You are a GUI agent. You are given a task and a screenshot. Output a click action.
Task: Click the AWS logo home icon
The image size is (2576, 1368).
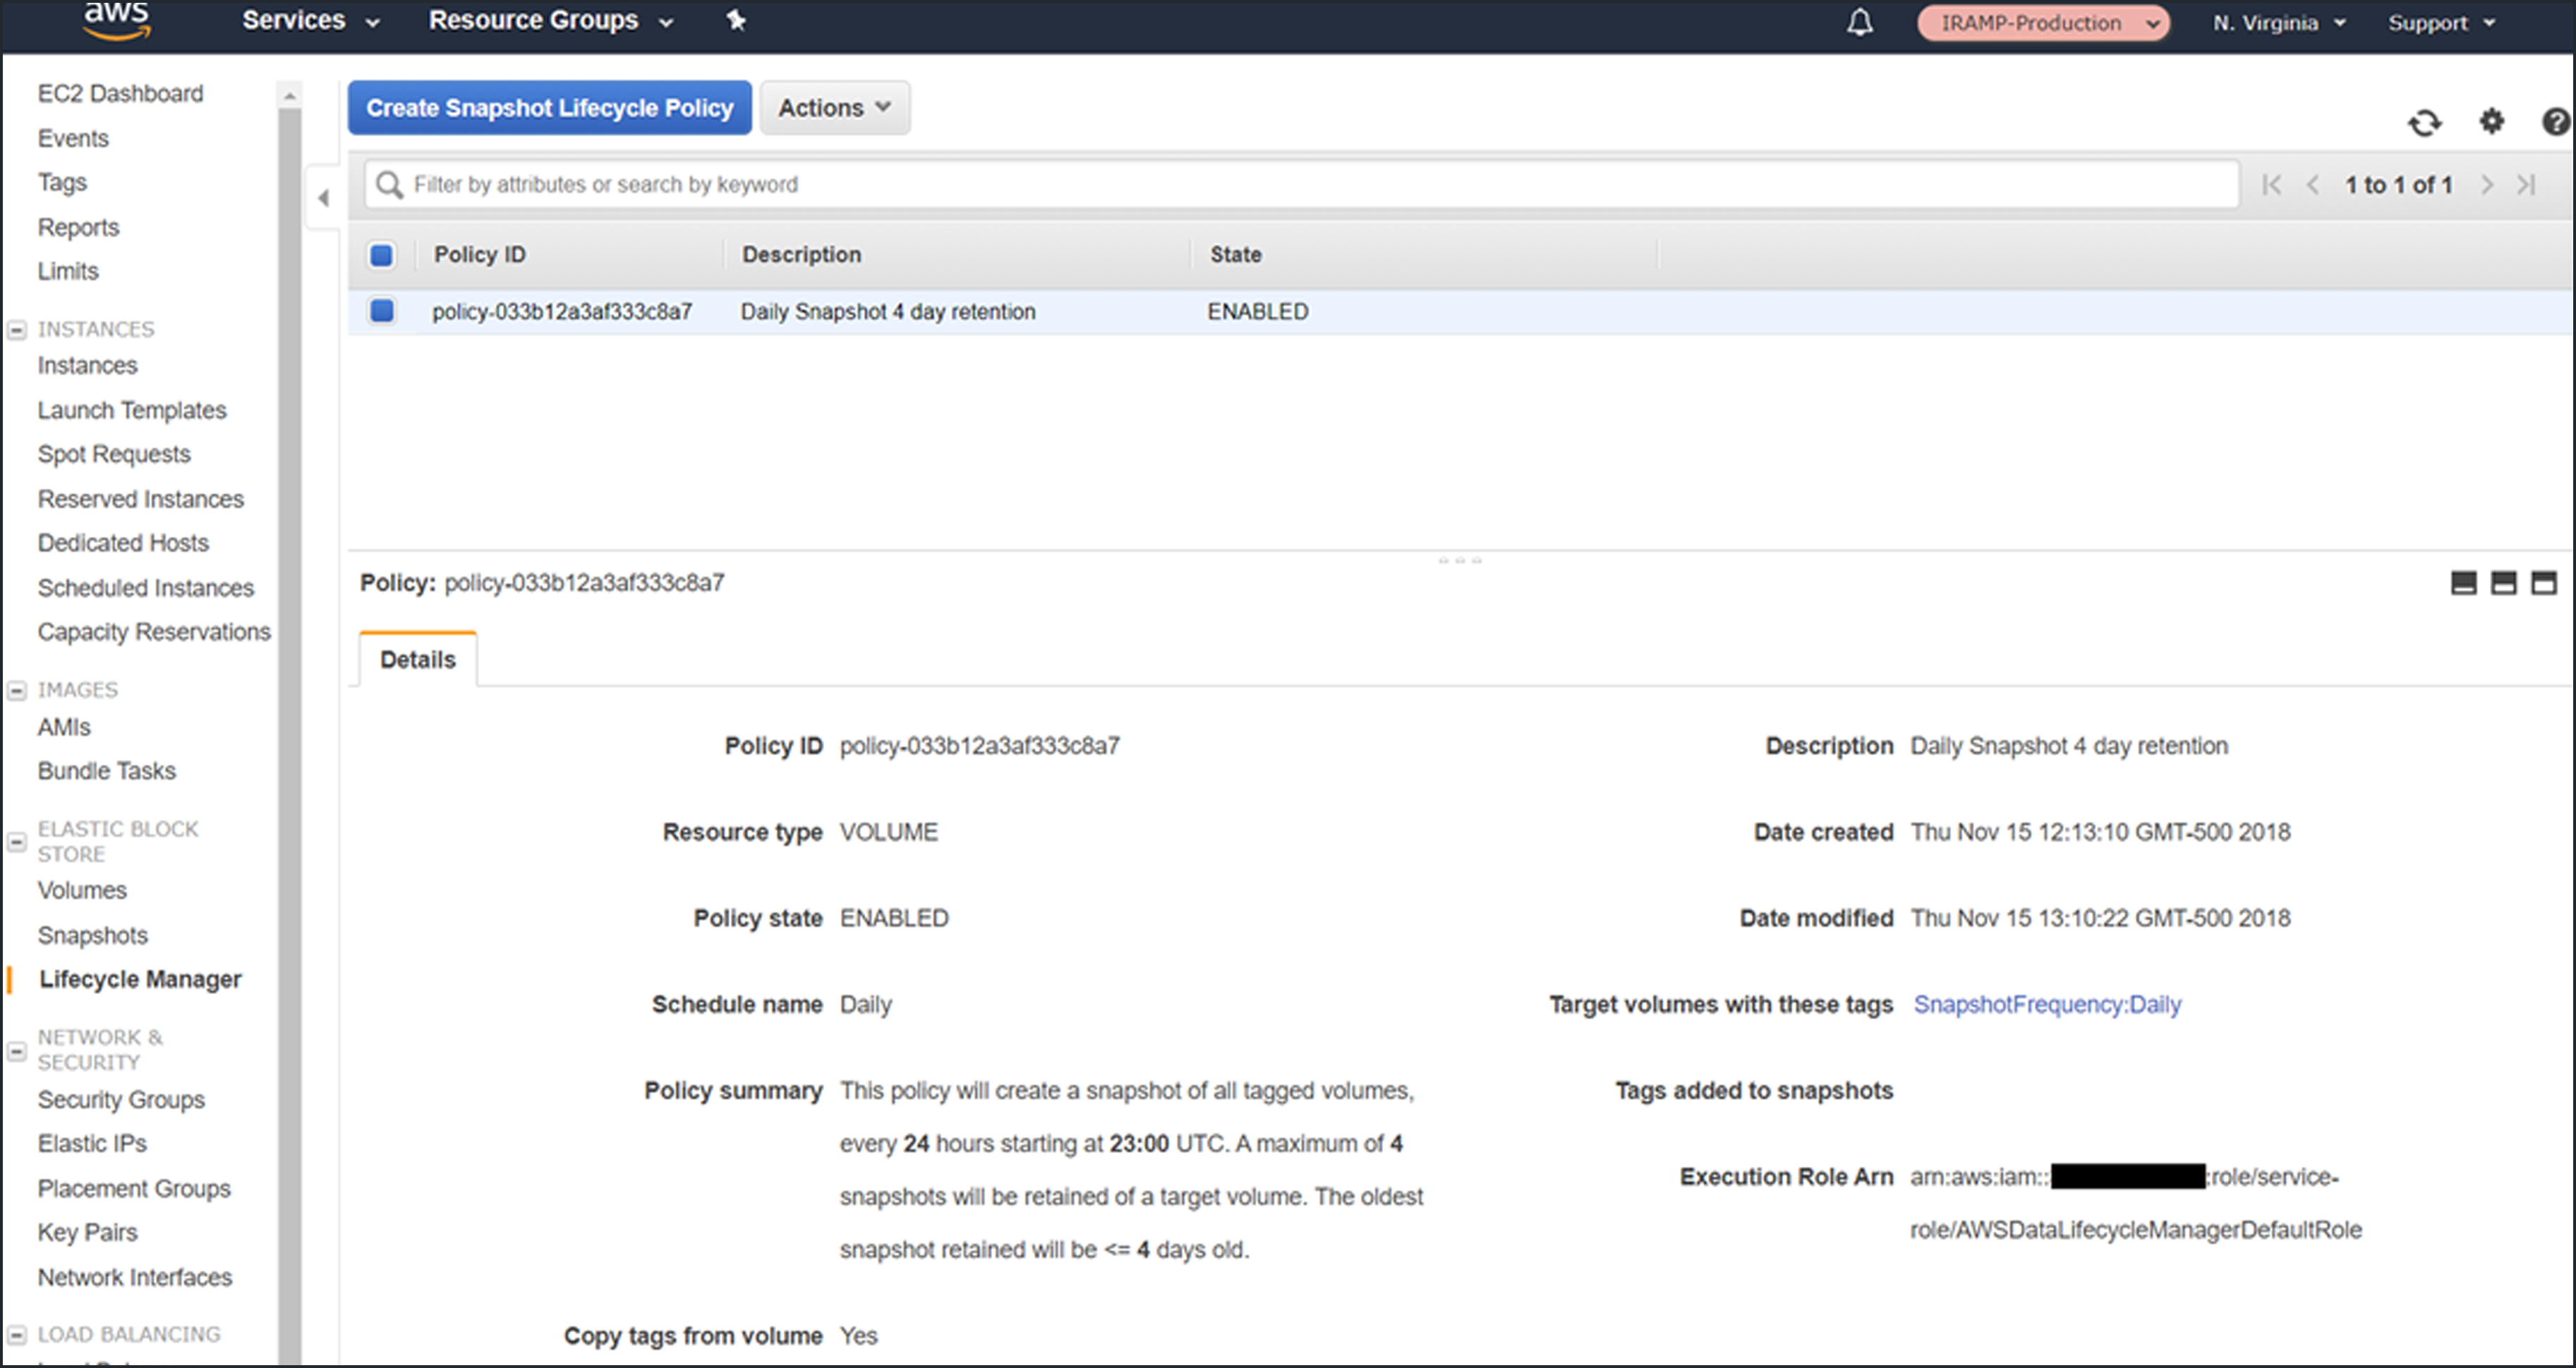pyautogui.click(x=117, y=20)
